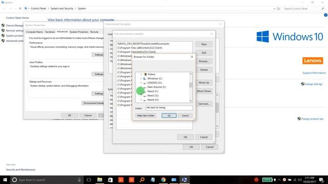The image size is (328, 184).
Task: Switch to Advanced tab
Action: tap(63, 32)
